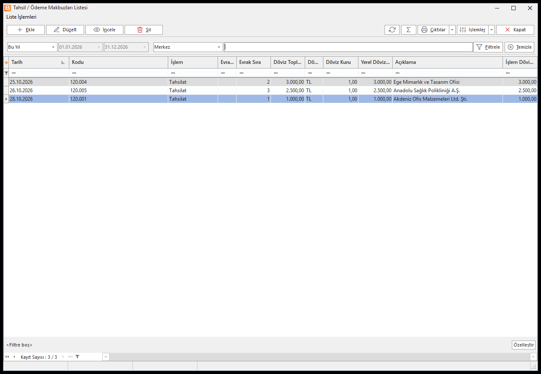This screenshot has height=374, width=541.
Task: Clear filters with Temizle
Action: click(x=519, y=47)
